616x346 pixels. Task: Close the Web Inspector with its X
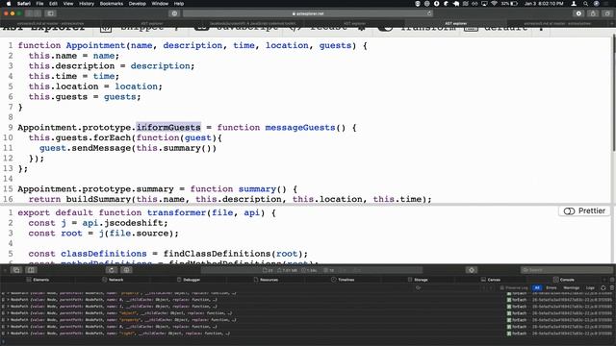5,270
